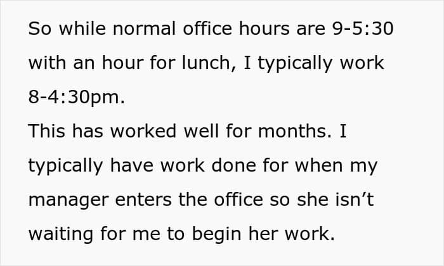The width and height of the screenshot is (444, 266).
Task: Click the word 'So' at paragraph start
Action: tap(39, 28)
